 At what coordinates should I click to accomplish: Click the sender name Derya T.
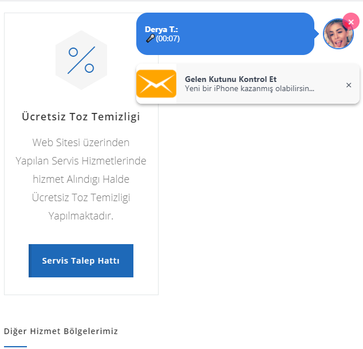coord(161,29)
